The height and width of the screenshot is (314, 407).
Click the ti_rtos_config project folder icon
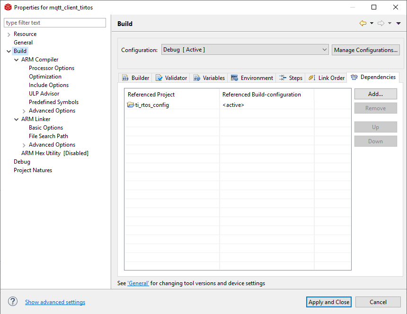(x=131, y=105)
